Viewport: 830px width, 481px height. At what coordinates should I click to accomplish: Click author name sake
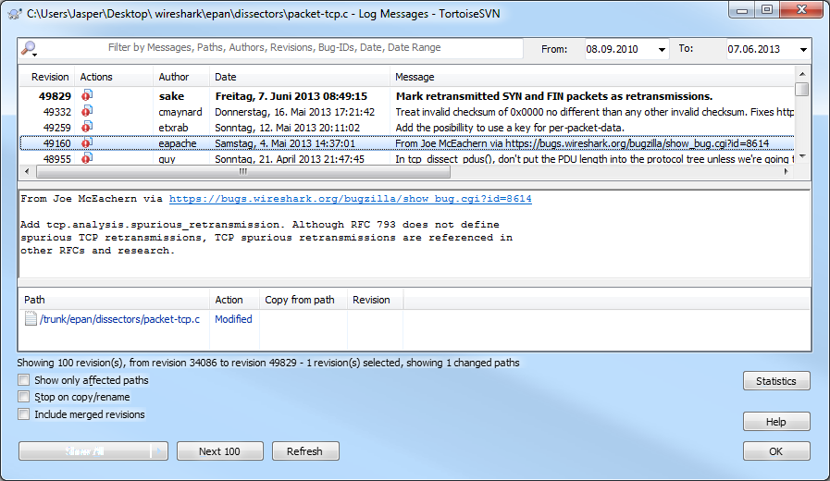pyautogui.click(x=171, y=96)
